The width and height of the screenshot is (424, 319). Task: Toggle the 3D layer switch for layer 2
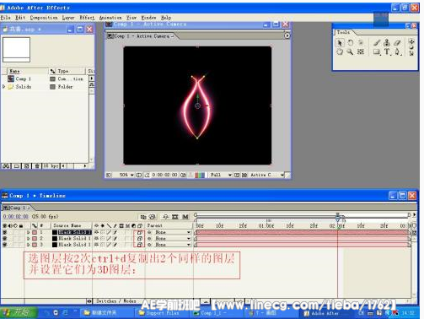click(140, 239)
